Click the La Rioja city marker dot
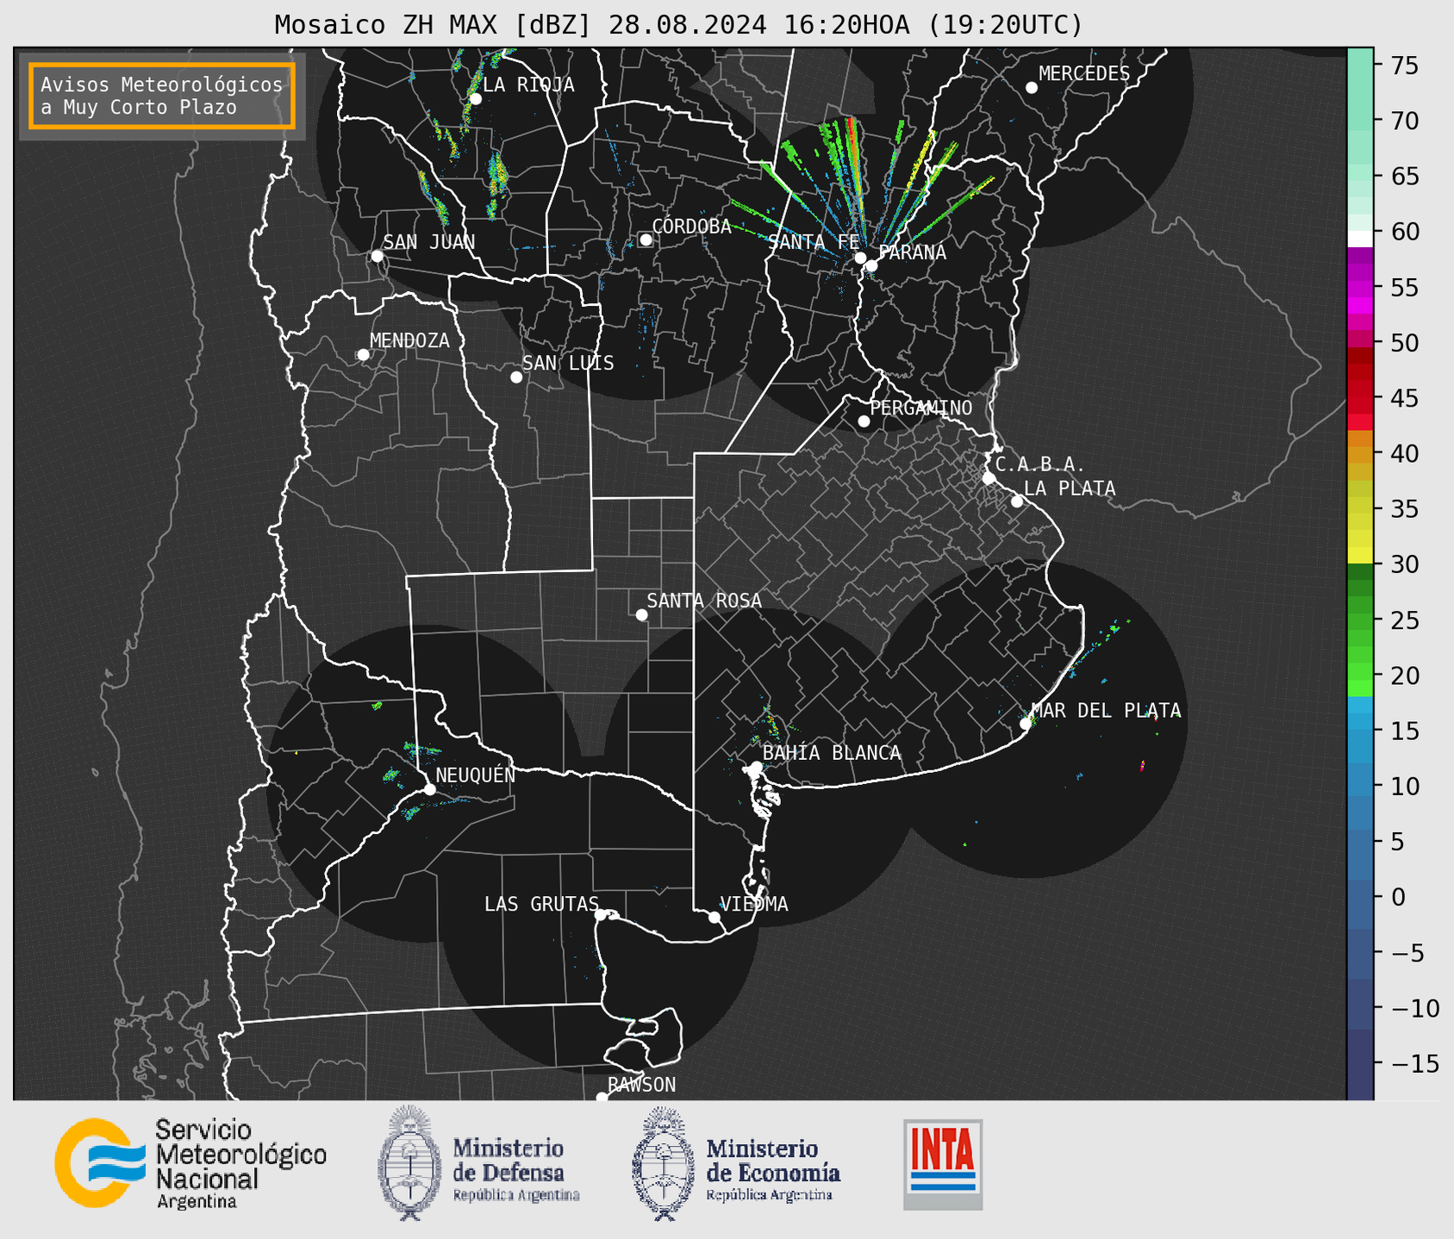The height and width of the screenshot is (1239, 1454). [475, 99]
